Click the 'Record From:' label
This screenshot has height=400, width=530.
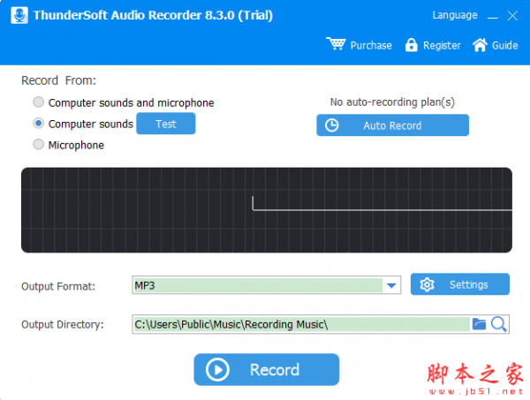tap(59, 80)
